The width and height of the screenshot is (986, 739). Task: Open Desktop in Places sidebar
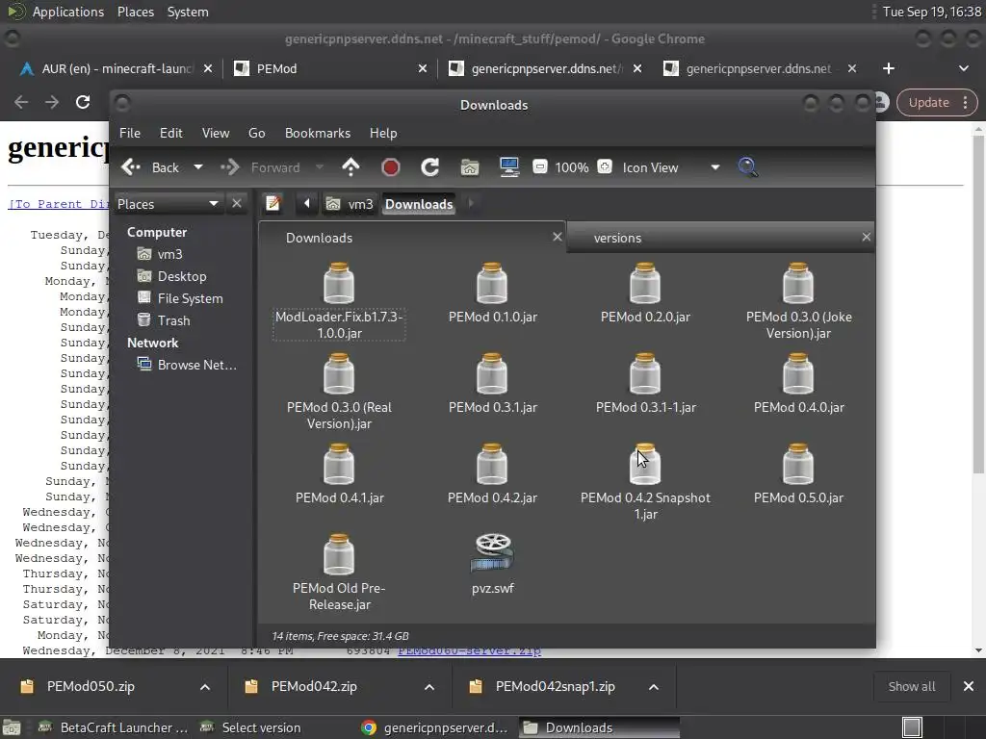[x=171, y=276]
